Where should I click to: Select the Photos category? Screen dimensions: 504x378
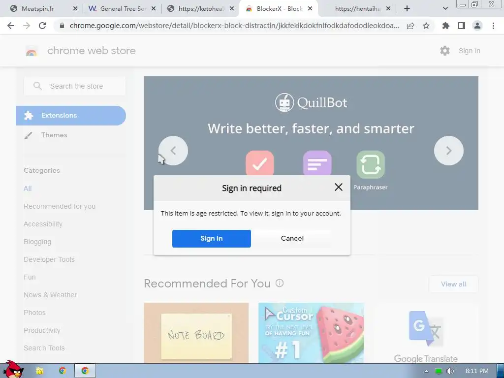(x=35, y=313)
